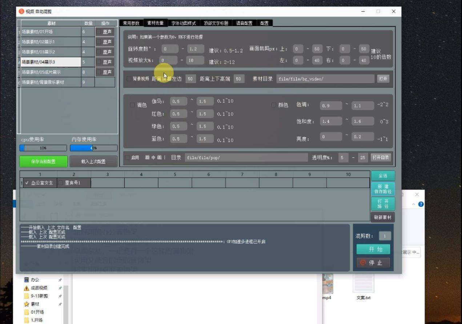This screenshot has width=462, height=324.
Task: Select row 场景素材/05成片展示 in material list
Action: [x=51, y=72]
